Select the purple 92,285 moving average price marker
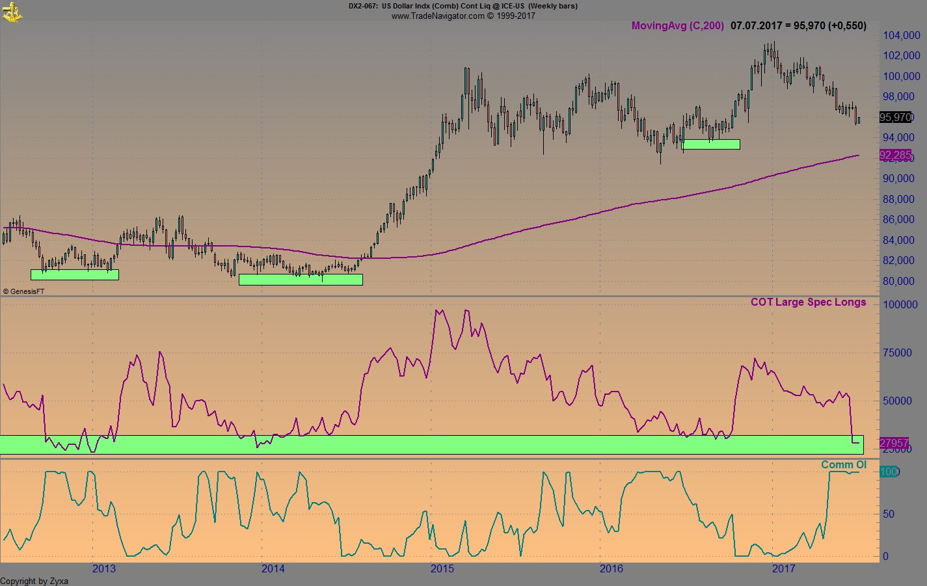Image resolution: width=927 pixels, height=586 pixels. [x=894, y=155]
